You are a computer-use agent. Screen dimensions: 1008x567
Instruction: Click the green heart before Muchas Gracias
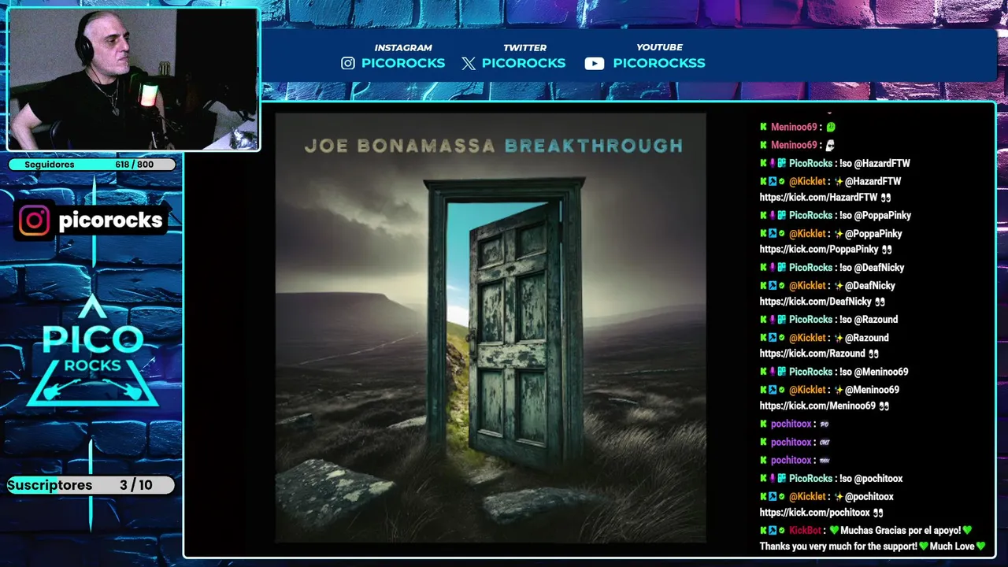[x=834, y=531]
